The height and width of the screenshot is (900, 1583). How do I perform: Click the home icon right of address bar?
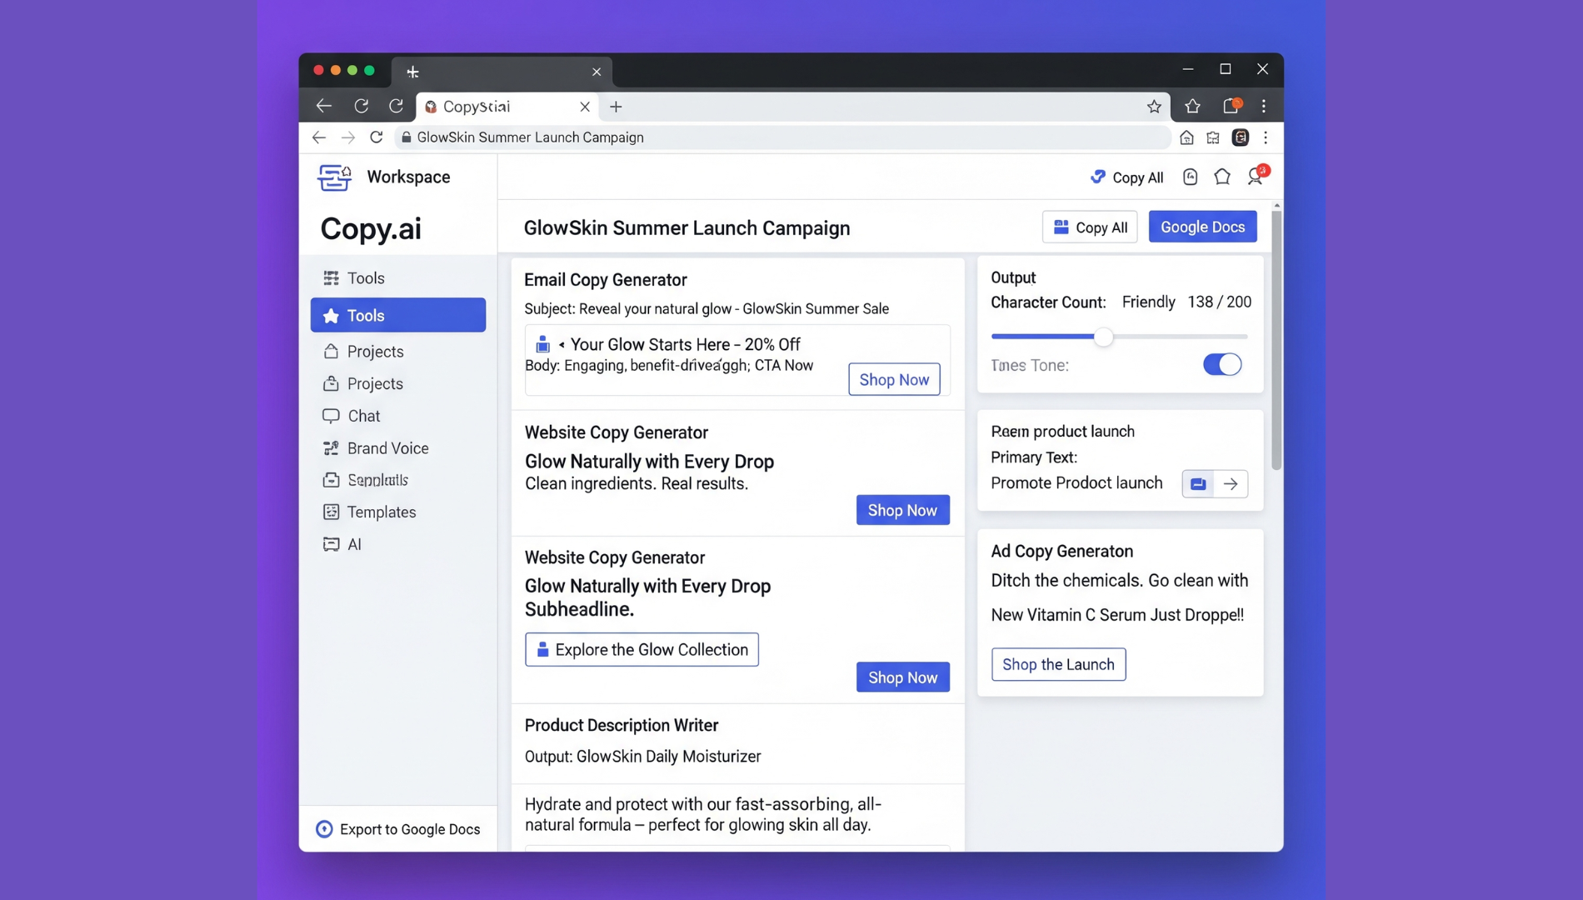click(1186, 137)
